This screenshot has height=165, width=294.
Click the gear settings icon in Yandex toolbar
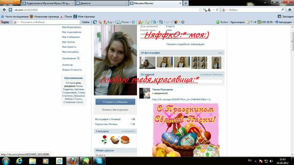(183, 22)
